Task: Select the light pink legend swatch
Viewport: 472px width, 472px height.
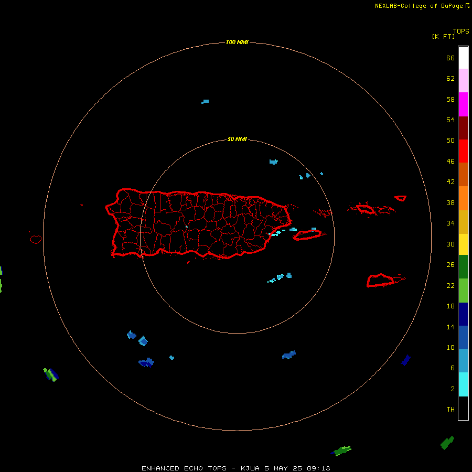Action: (463, 81)
